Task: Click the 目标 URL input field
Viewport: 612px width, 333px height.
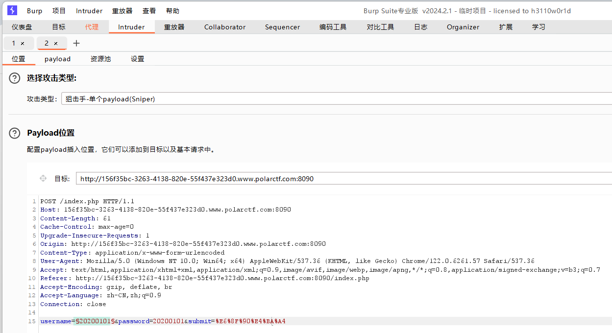Action: [x=344, y=179]
